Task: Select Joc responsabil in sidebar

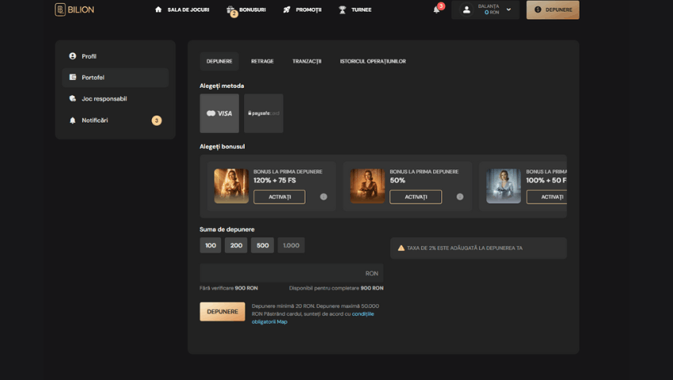Action: coord(104,99)
